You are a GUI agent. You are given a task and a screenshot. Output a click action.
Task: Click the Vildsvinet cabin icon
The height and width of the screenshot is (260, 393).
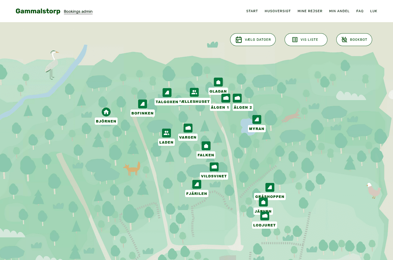tap(214, 167)
